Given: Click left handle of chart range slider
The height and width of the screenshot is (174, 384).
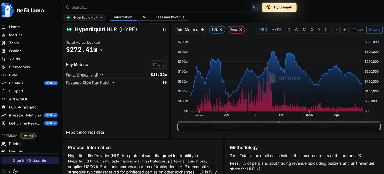Looking at the screenshot, I should coord(178,127).
